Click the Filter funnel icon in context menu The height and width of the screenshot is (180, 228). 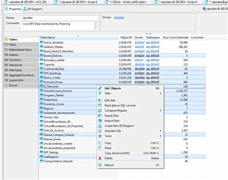[x=100, y=93]
